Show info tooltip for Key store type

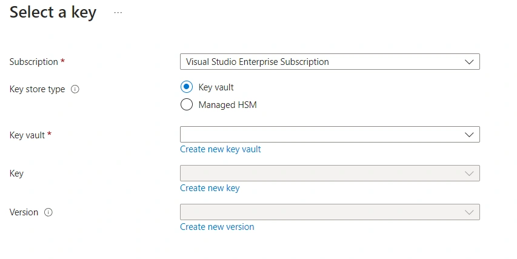(x=75, y=89)
